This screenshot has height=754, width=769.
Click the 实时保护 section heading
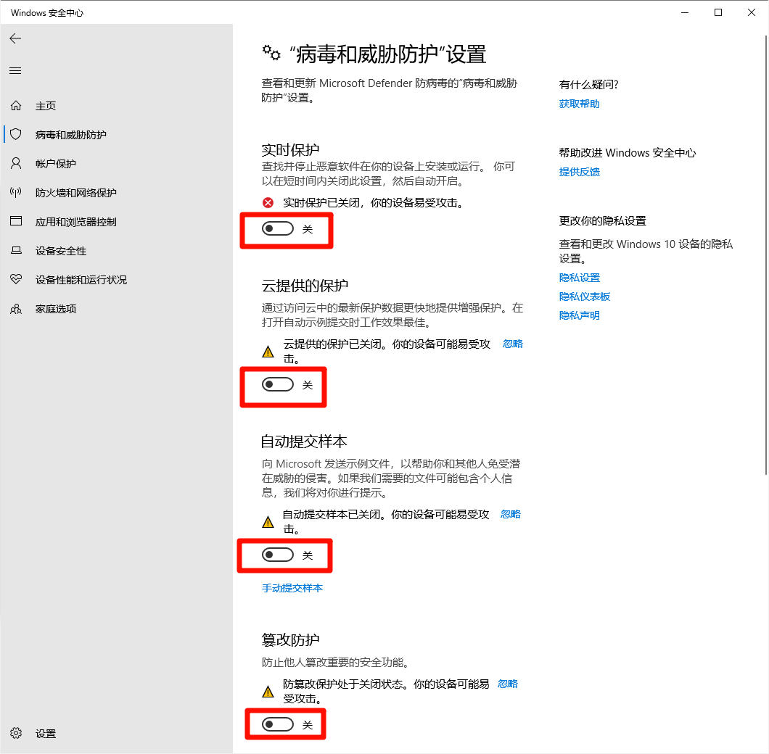(x=290, y=149)
